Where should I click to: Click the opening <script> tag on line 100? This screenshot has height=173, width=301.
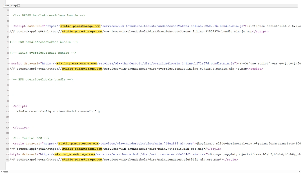pyautogui.click(x=20, y=106)
